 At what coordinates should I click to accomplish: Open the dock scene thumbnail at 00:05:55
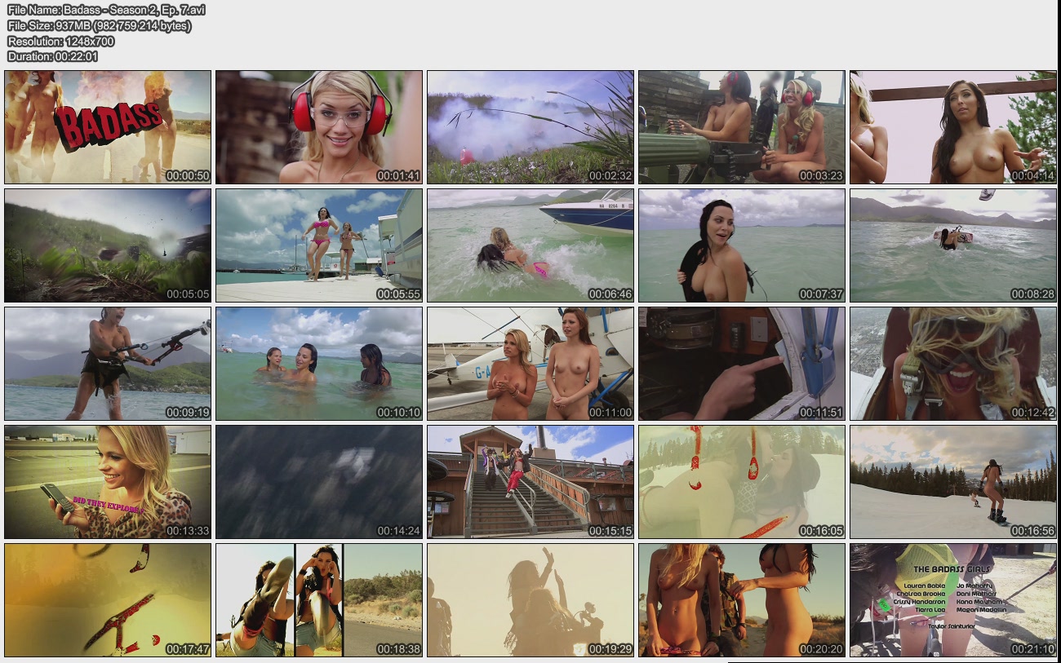(319, 245)
